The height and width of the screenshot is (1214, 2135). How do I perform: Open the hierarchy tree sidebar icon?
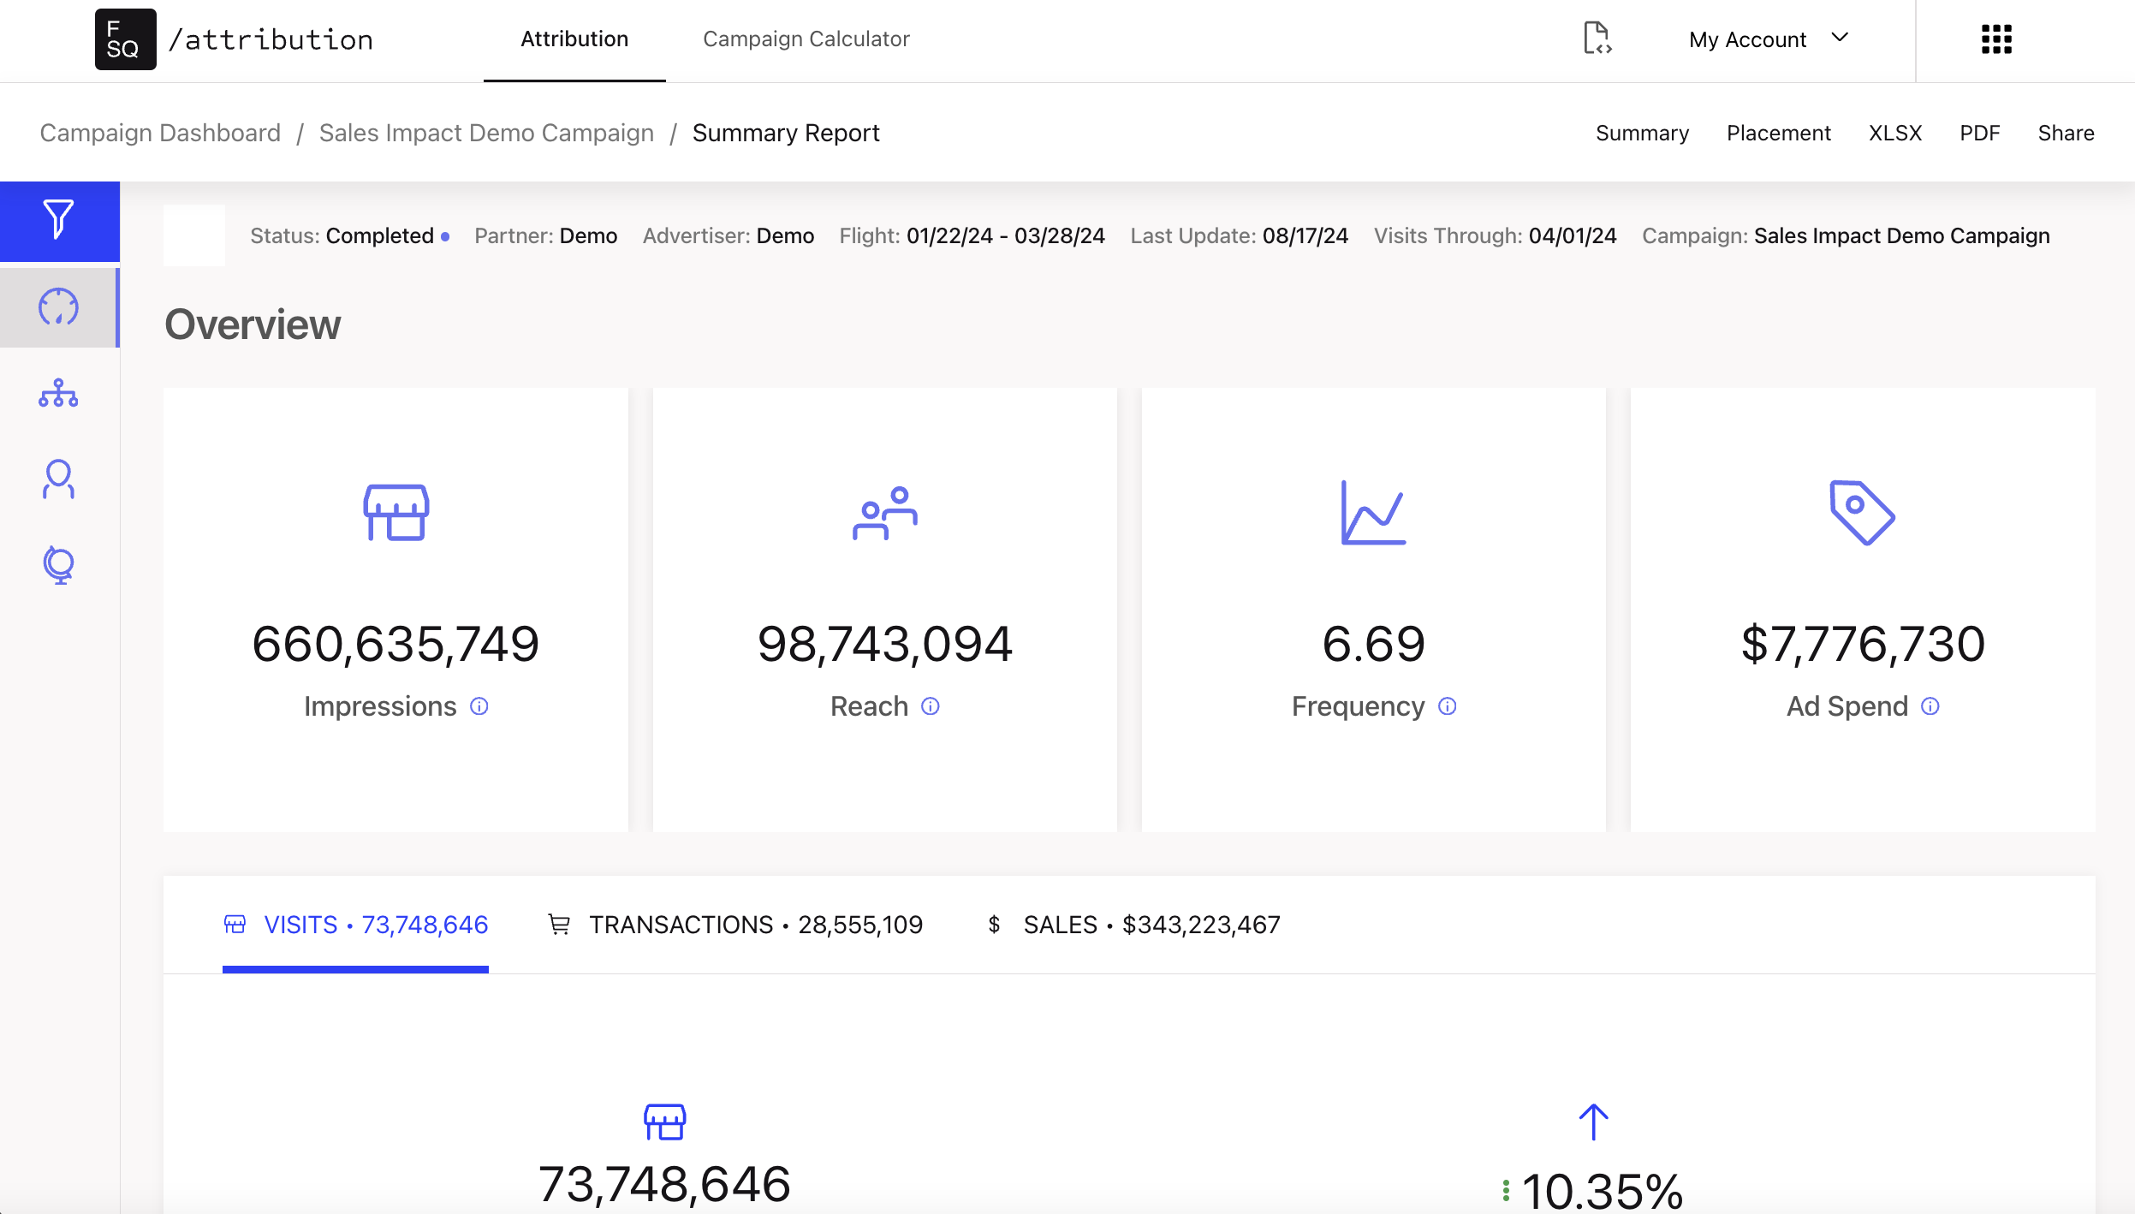click(x=58, y=393)
